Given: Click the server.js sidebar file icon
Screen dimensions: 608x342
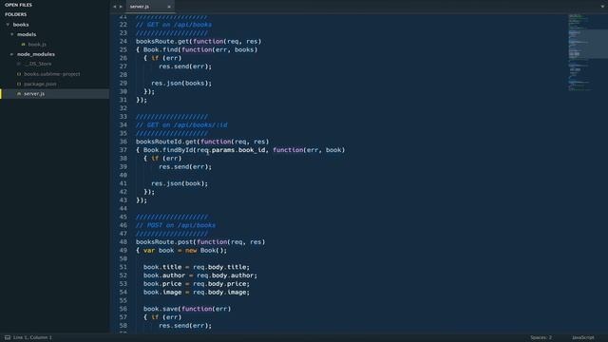Looking at the screenshot, I should (x=19, y=94).
